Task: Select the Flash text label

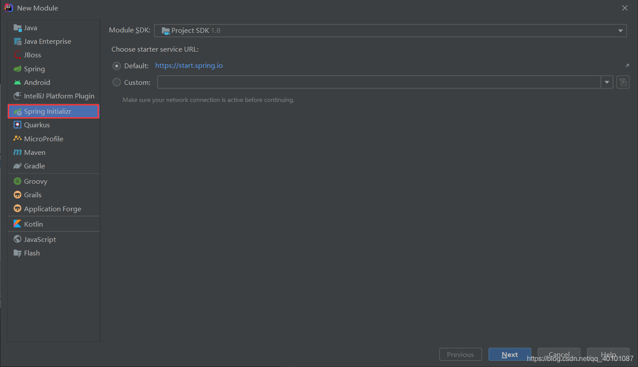Action: coord(32,253)
